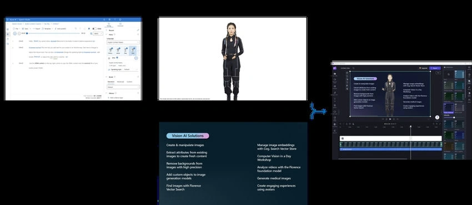Switch to the Standard break tab
The image size is (472, 205).
click(x=111, y=82)
